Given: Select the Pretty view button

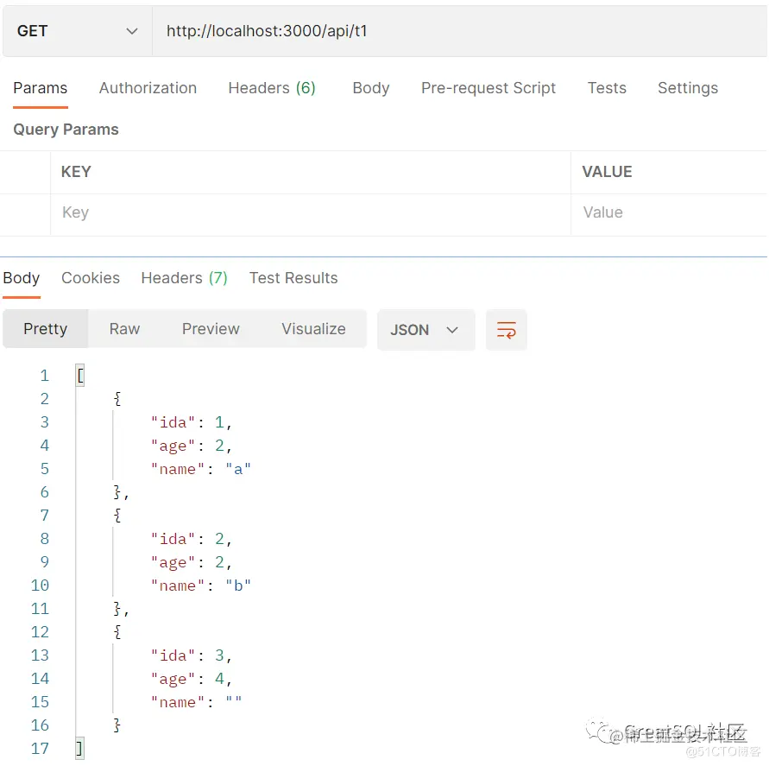Looking at the screenshot, I should pyautogui.click(x=45, y=329).
